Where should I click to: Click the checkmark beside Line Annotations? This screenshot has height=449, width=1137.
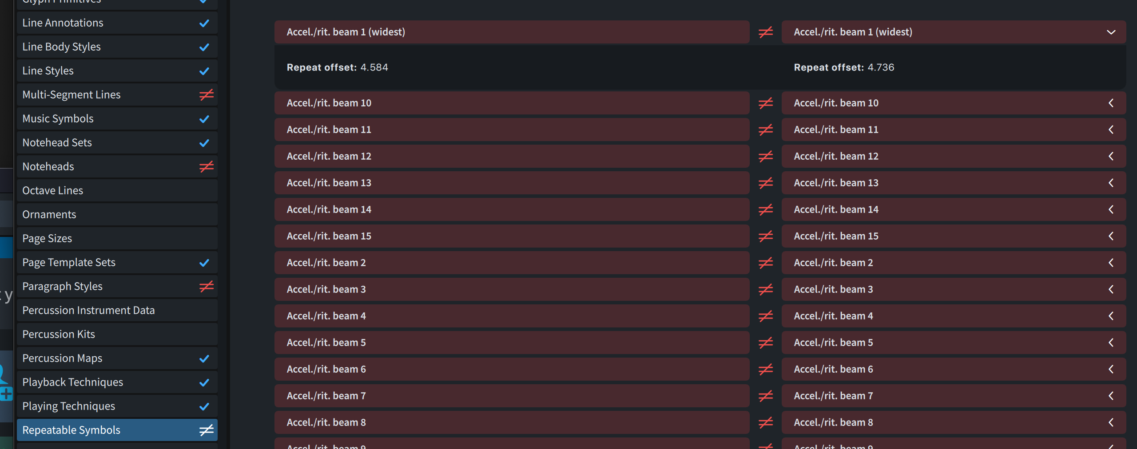point(204,23)
